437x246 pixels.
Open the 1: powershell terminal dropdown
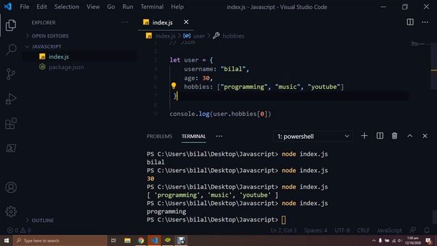(x=313, y=137)
